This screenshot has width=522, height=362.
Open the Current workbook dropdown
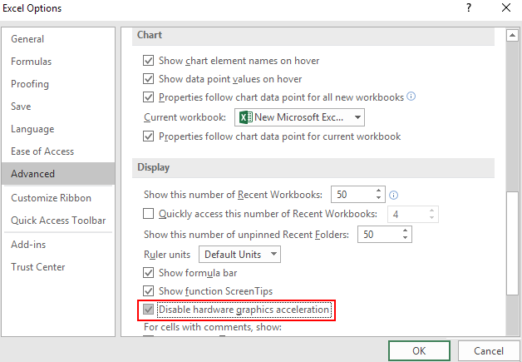click(357, 117)
